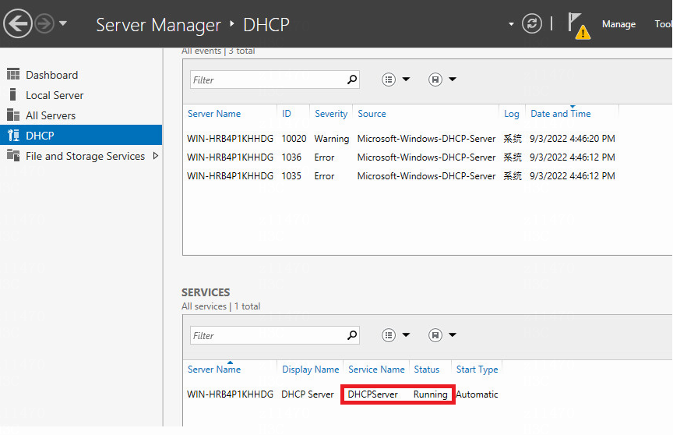Screen dimensions: 673x435
Task: Open Services list options dropdown arrow
Action: click(406, 334)
